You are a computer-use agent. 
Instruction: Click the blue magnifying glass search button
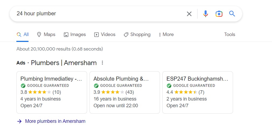pos(232,14)
